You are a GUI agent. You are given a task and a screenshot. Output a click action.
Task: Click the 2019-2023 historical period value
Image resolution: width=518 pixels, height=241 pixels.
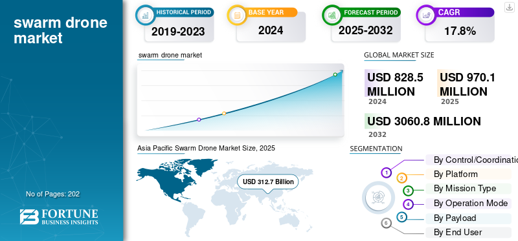point(178,32)
